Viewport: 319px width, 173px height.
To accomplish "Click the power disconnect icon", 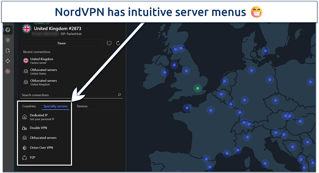I will (x=109, y=43).
